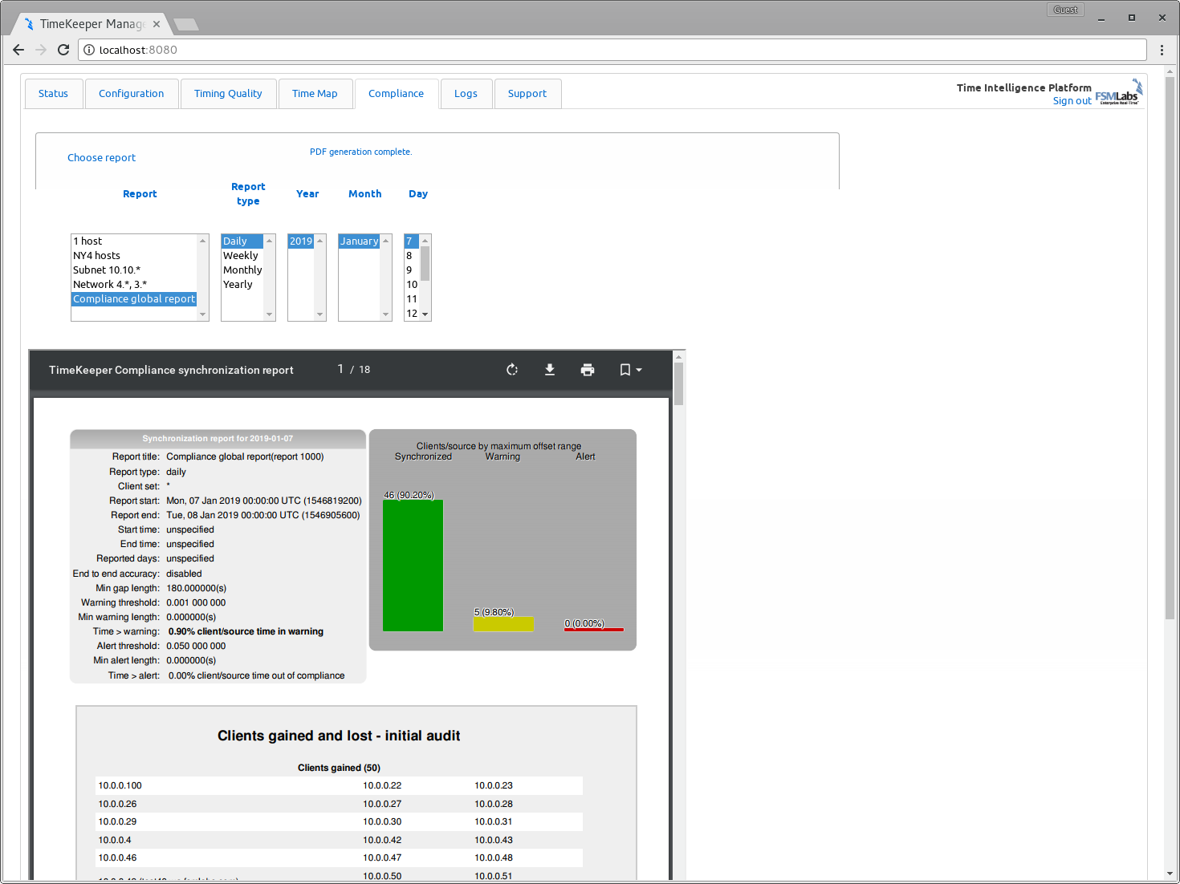Open the Logs tab
This screenshot has height=884, width=1180.
pyautogui.click(x=466, y=94)
